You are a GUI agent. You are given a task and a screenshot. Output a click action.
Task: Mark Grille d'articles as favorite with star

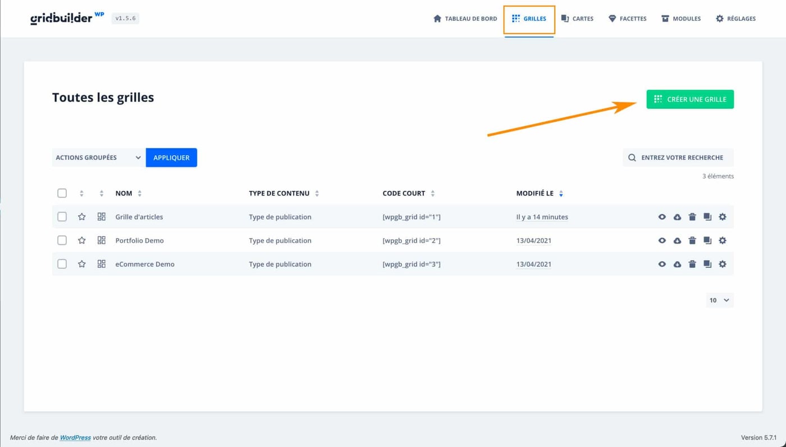[x=82, y=217]
